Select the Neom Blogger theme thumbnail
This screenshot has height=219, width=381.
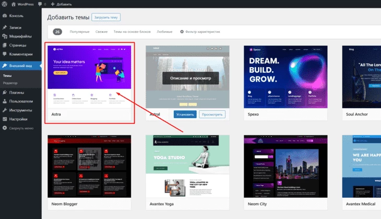pos(89,166)
